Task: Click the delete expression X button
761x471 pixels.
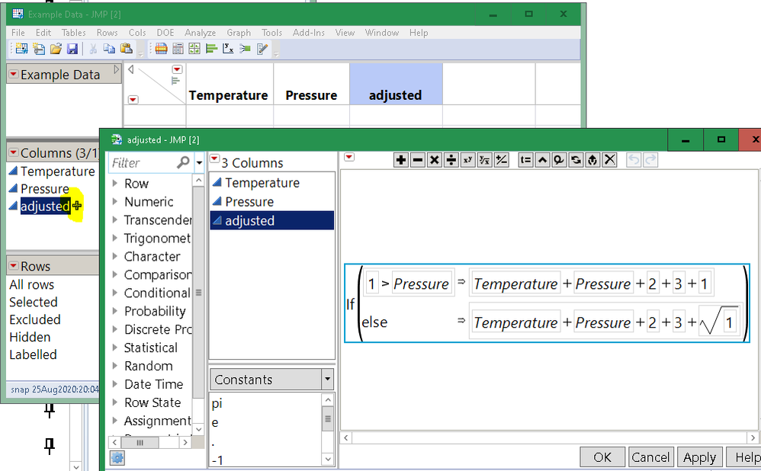Action: pyautogui.click(x=609, y=160)
